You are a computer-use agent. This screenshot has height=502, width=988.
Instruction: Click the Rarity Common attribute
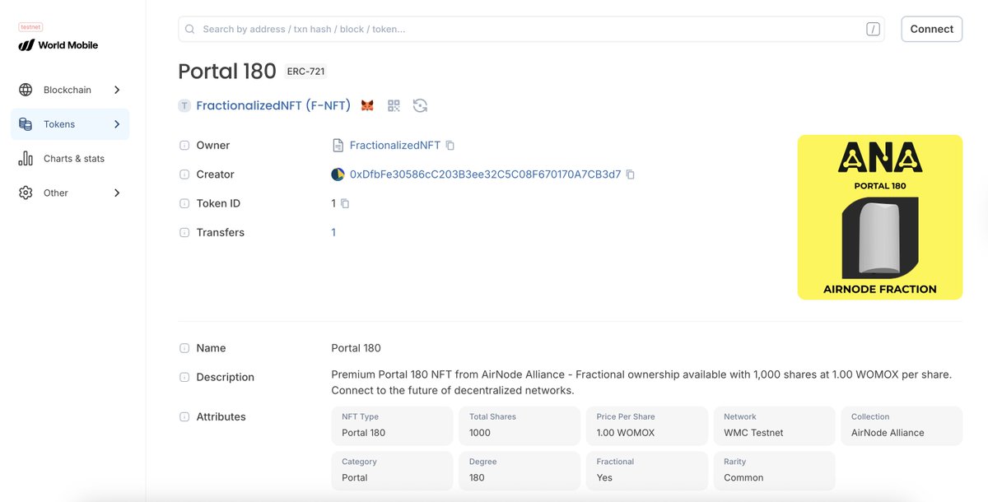(774, 471)
